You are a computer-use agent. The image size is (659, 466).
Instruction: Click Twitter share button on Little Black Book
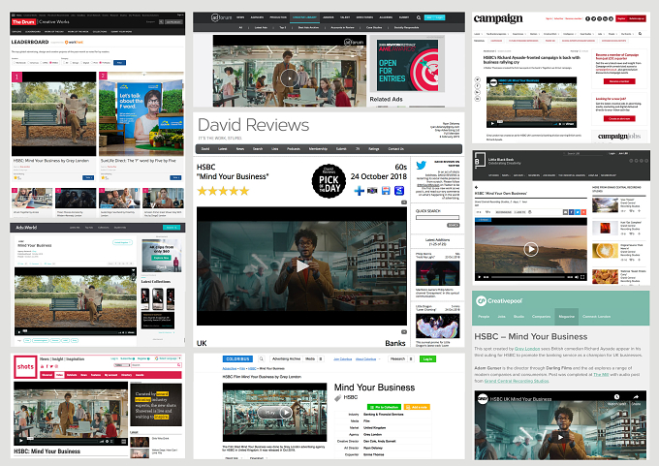(578, 212)
